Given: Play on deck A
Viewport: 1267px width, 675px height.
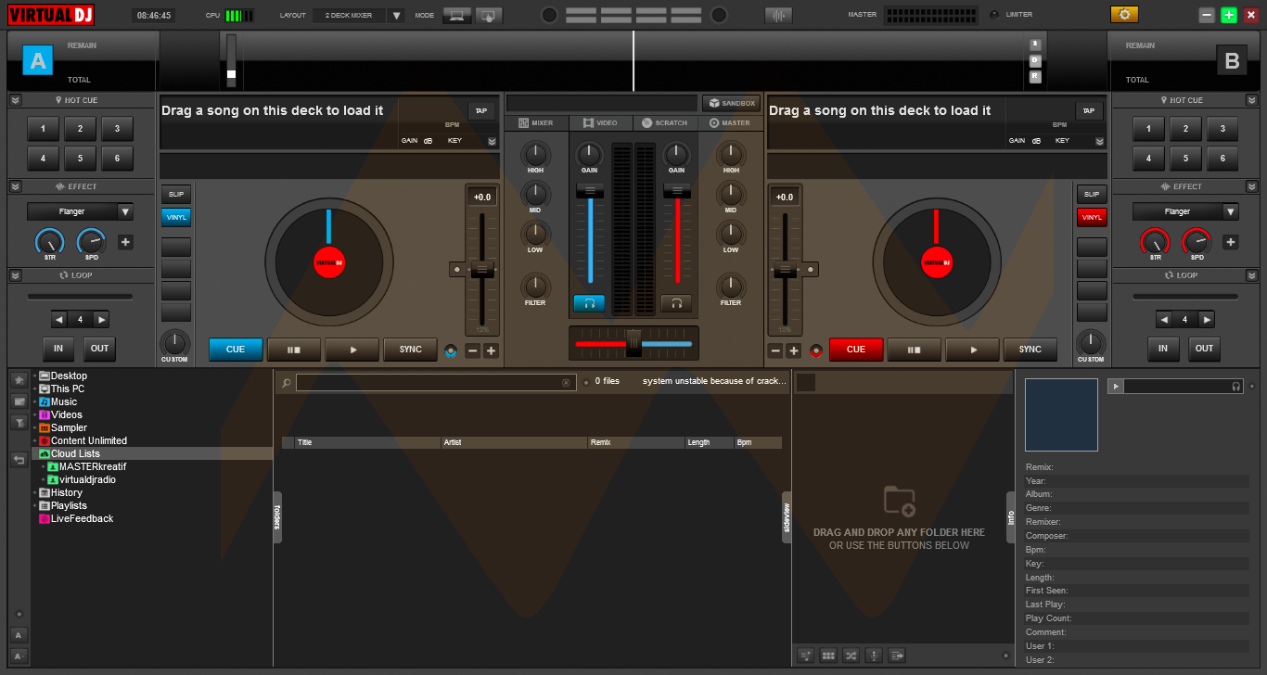Looking at the screenshot, I should tap(352, 350).
